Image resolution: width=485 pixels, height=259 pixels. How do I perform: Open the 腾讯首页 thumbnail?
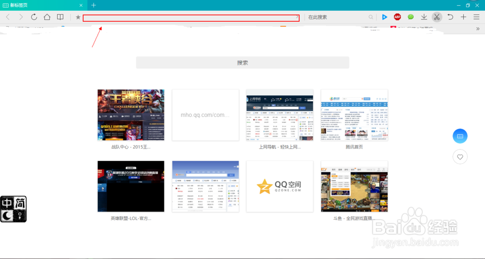[x=355, y=115]
